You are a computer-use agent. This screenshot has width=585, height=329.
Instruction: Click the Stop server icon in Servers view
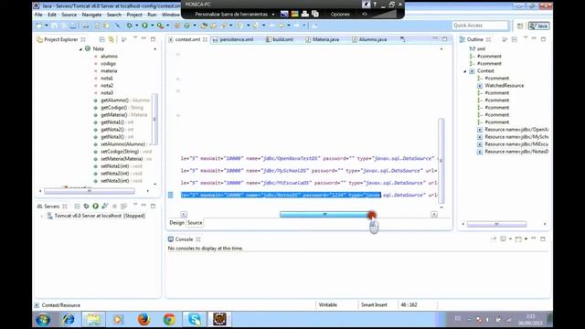click(x=114, y=206)
